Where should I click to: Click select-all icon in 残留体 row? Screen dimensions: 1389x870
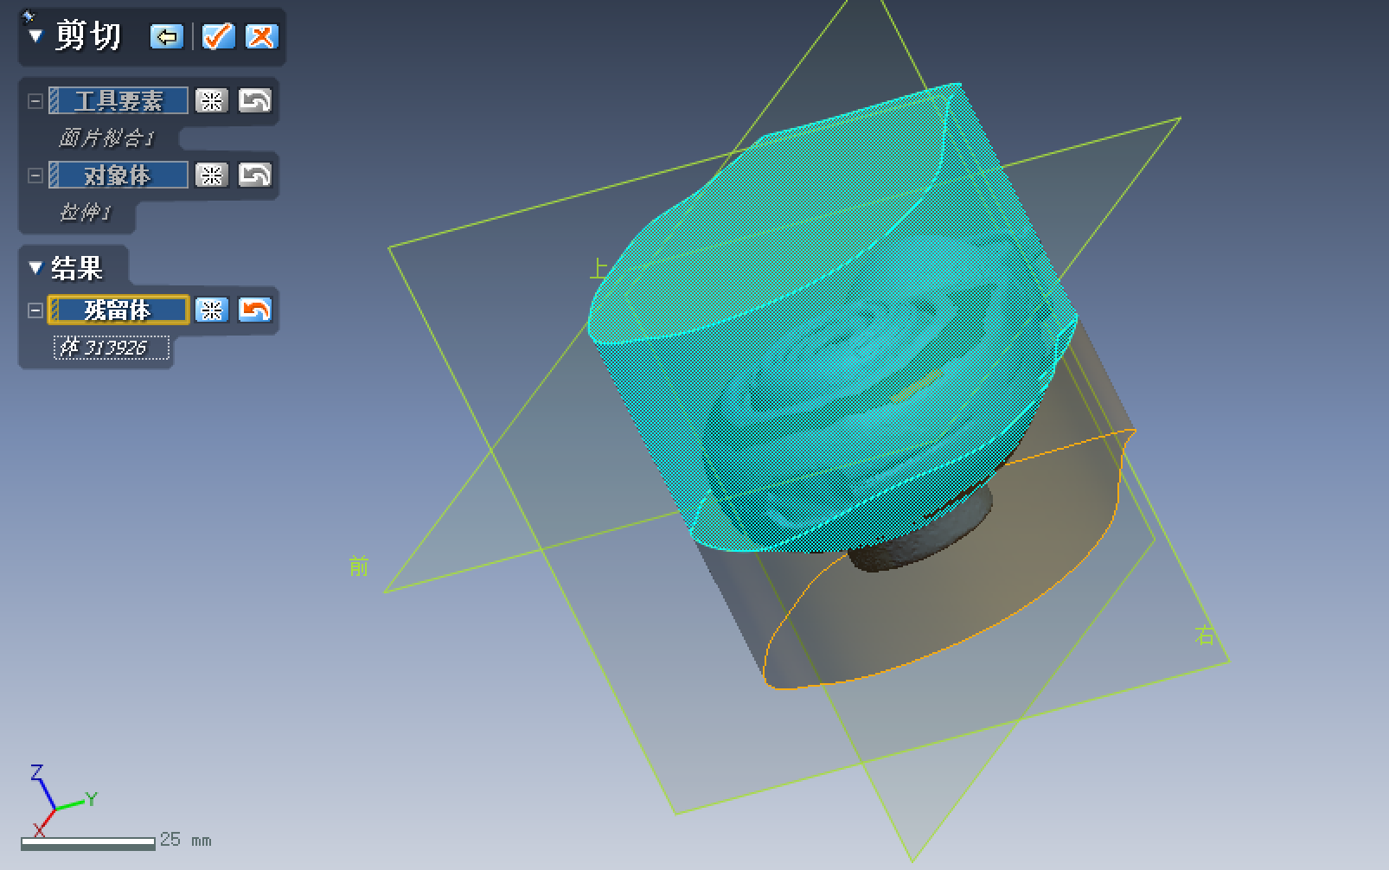[212, 310]
